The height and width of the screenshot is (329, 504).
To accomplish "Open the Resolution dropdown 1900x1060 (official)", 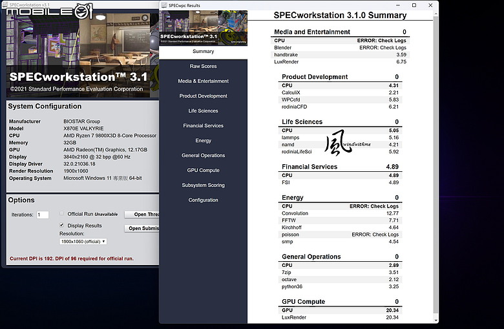I will tap(83, 242).
